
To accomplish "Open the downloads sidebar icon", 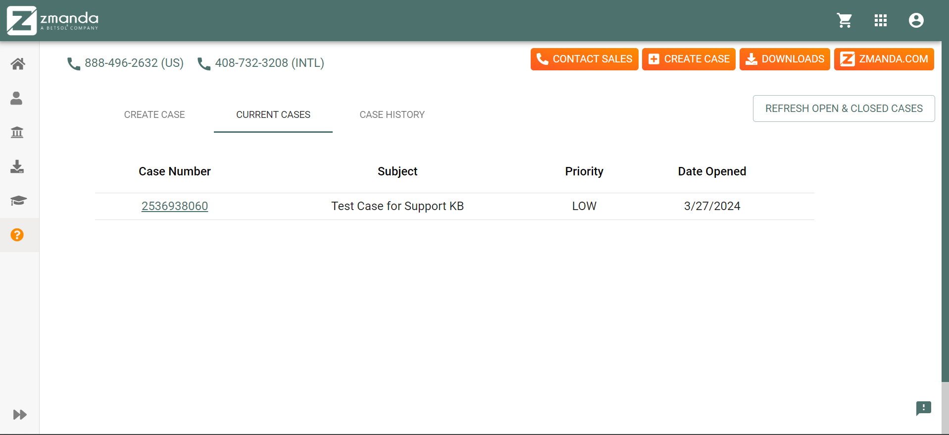I will pyautogui.click(x=17, y=166).
